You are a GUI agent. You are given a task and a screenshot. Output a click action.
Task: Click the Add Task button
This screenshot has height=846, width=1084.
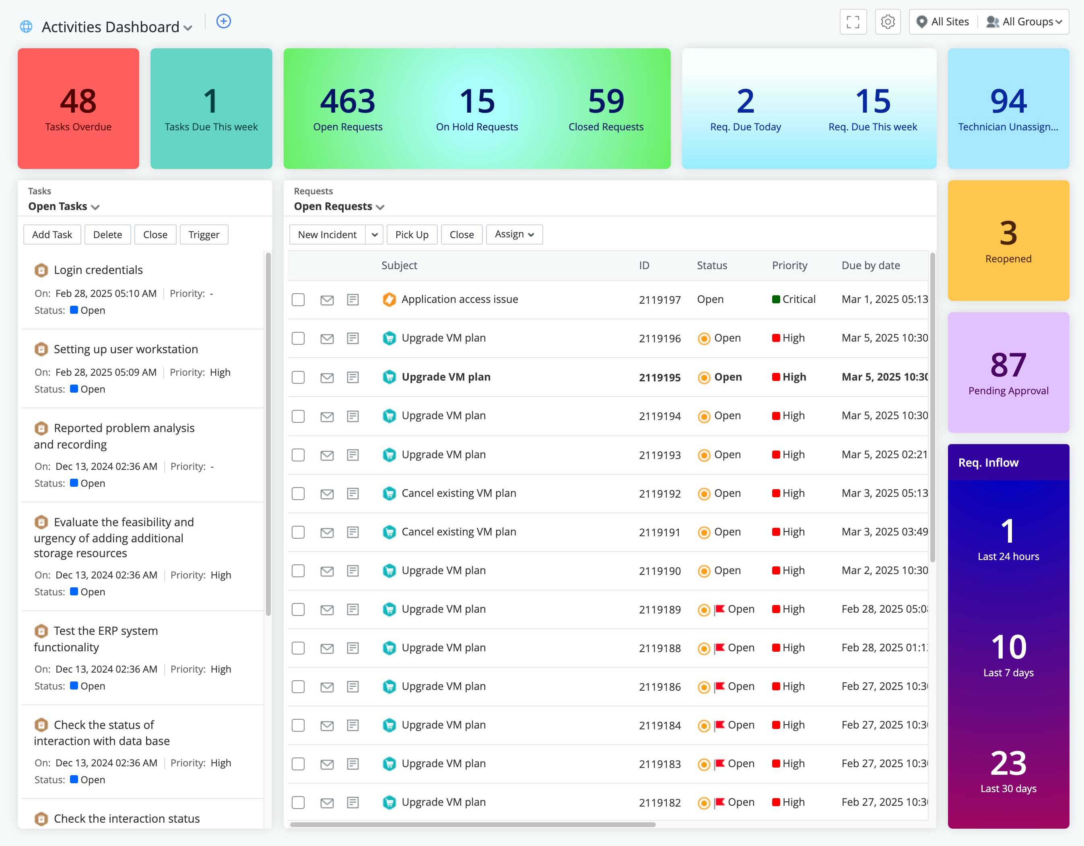52,234
